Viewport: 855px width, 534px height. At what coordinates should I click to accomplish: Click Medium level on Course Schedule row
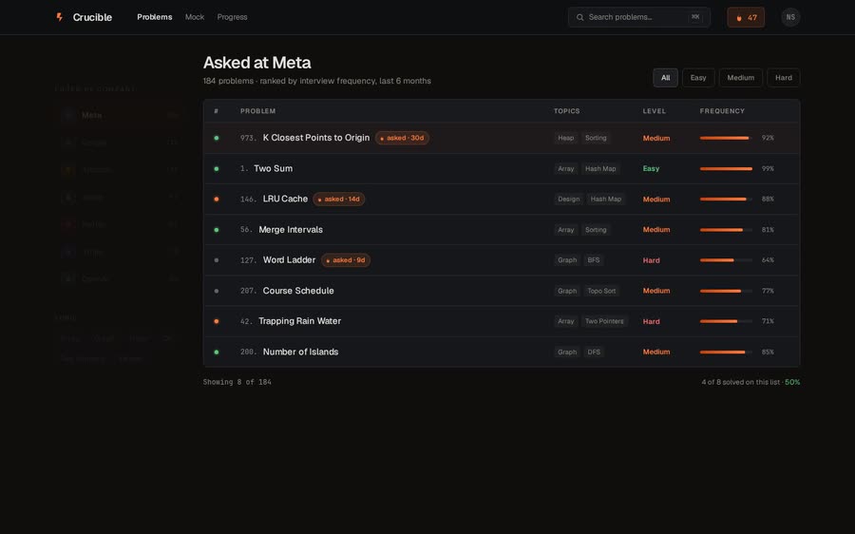click(655, 291)
